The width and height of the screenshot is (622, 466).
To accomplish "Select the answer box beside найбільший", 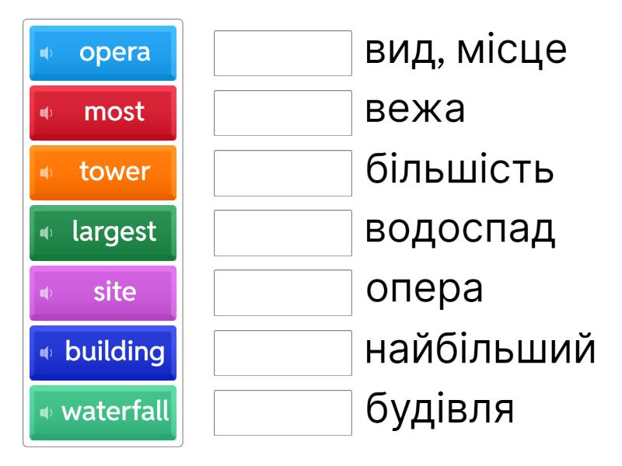I will (x=283, y=352).
